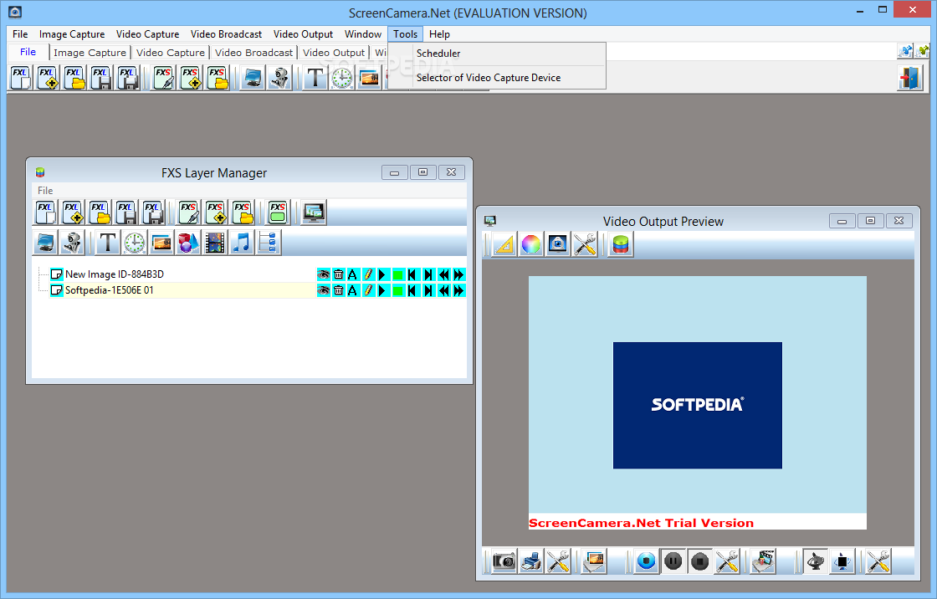The image size is (937, 599).
Task: Click the photo camera snapshot icon in Video Output Preview
Action: coord(504,561)
